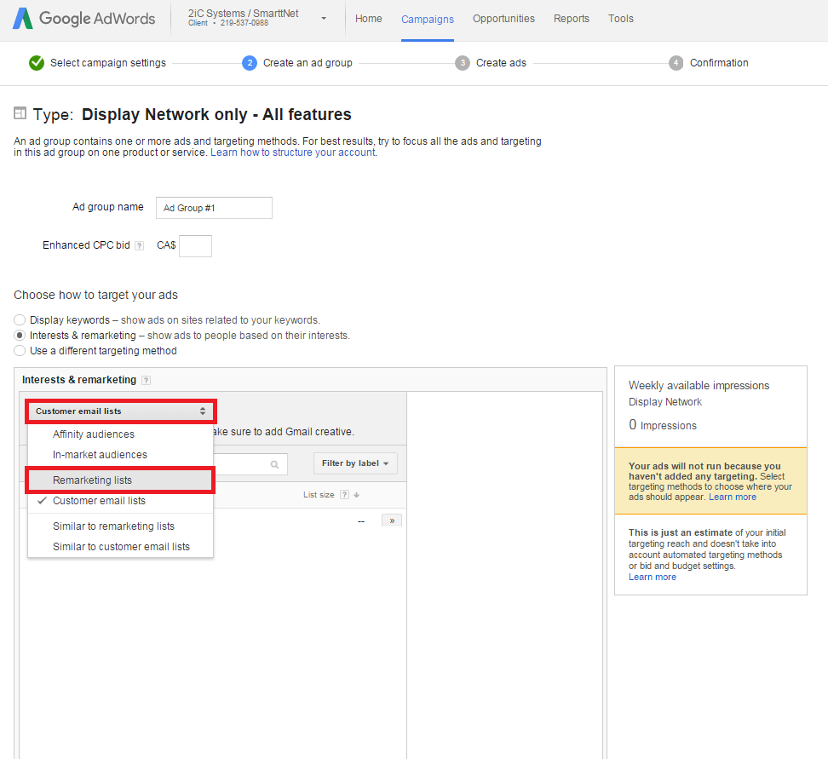Click the Ad group name field
The height and width of the screenshot is (759, 828).
[214, 208]
